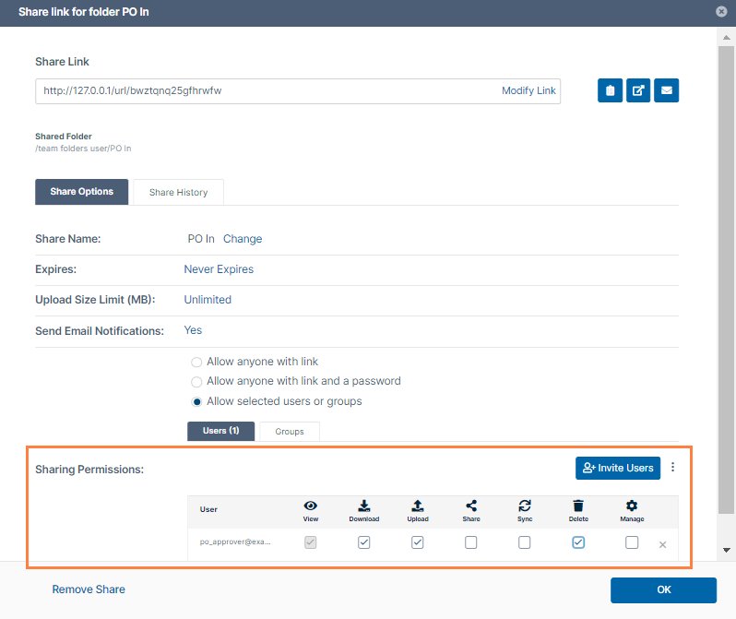736x619 pixels.
Task: Choose Allow anyone with link and password
Action: pyautogui.click(x=196, y=381)
